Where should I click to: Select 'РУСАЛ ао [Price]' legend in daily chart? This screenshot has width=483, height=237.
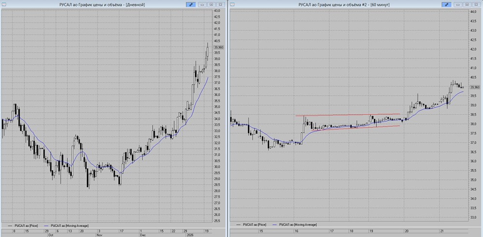coord(26,225)
